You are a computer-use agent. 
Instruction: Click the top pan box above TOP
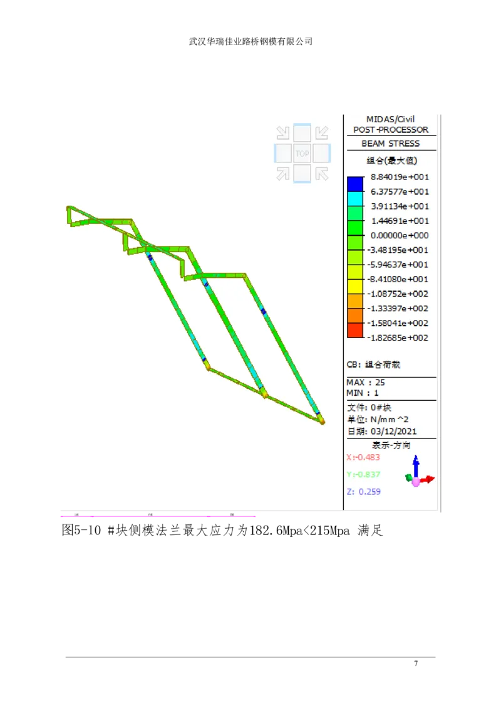click(302, 132)
